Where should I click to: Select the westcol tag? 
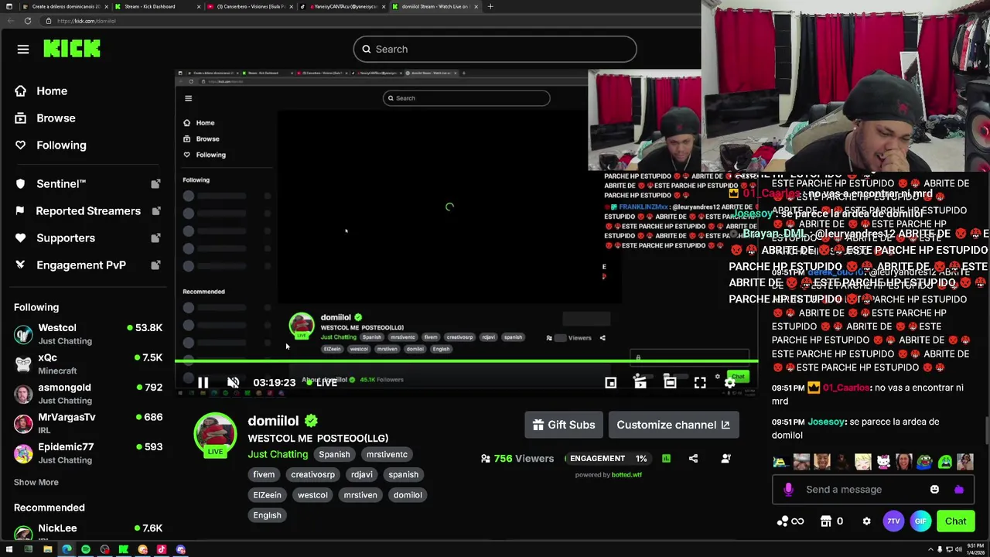pos(312,494)
